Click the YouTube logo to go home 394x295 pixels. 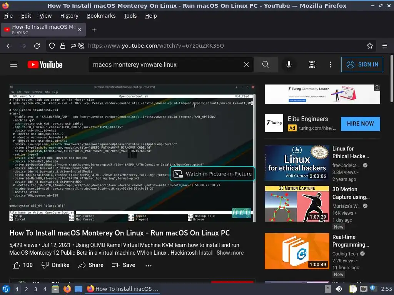point(45,65)
